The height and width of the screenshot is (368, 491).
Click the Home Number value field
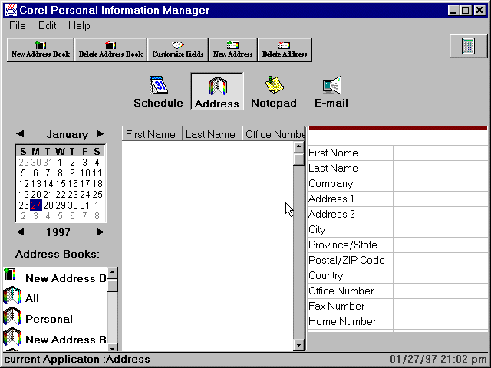click(440, 322)
